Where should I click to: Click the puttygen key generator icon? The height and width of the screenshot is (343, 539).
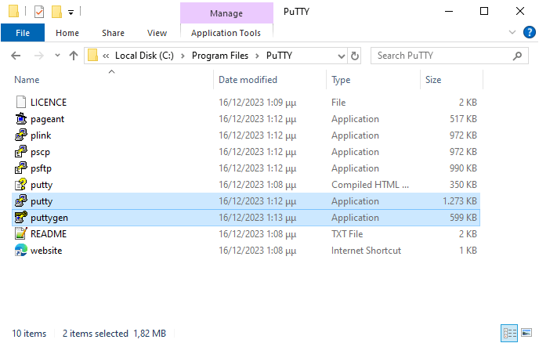click(20, 218)
